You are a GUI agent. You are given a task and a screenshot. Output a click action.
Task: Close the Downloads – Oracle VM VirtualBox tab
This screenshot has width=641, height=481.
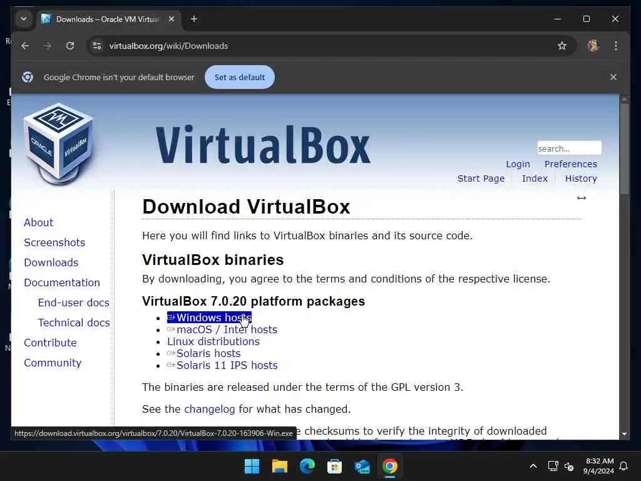pos(172,19)
